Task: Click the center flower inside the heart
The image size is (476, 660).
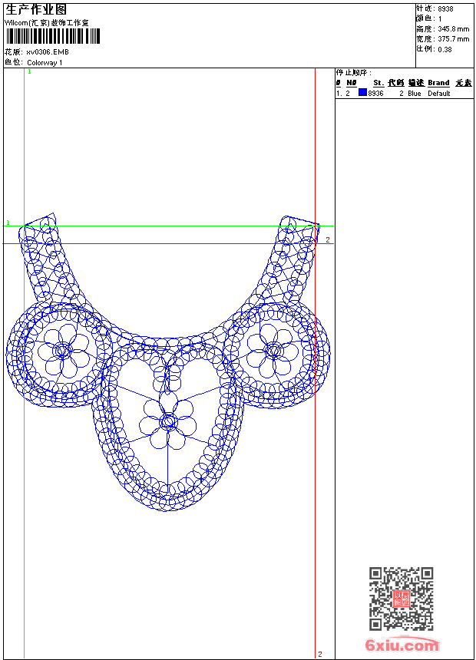Action: click(x=169, y=421)
